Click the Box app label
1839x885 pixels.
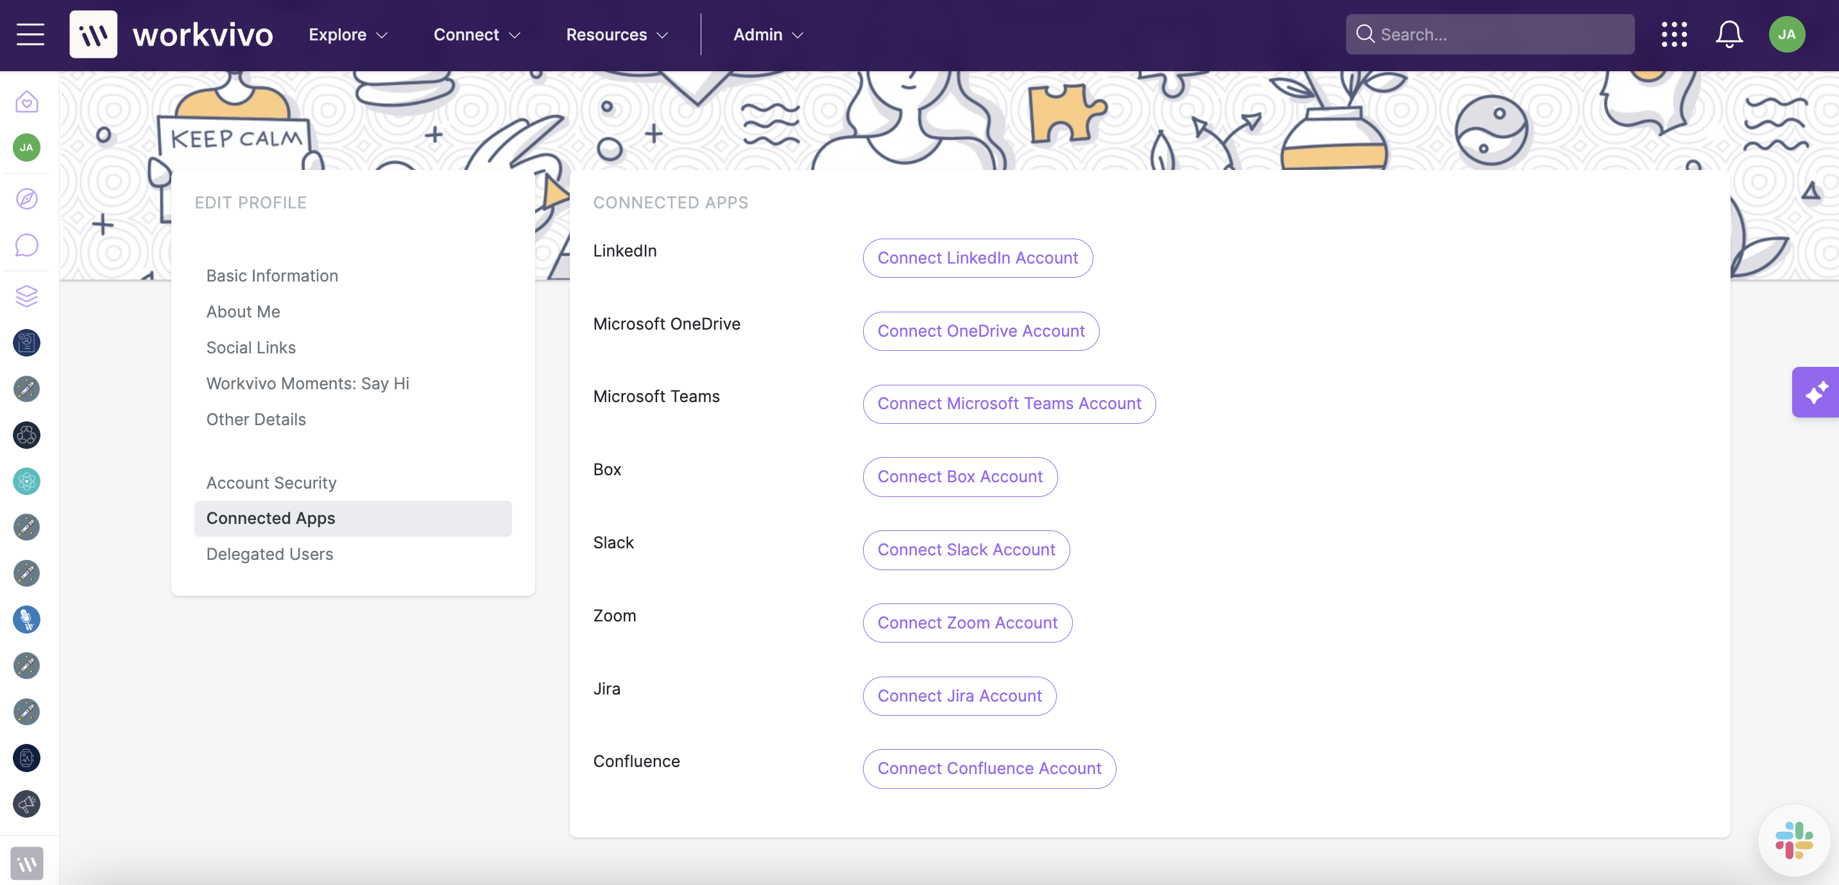pyautogui.click(x=607, y=469)
